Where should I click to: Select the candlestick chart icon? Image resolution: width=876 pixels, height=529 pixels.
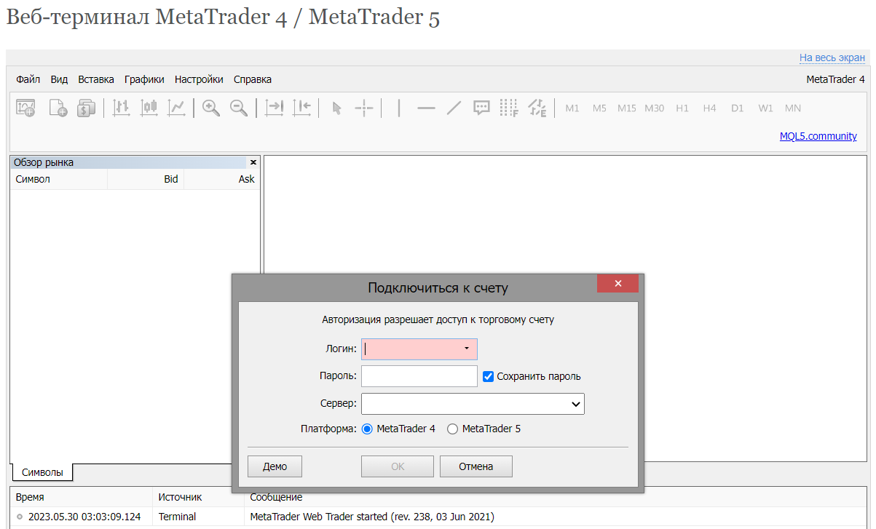point(149,108)
